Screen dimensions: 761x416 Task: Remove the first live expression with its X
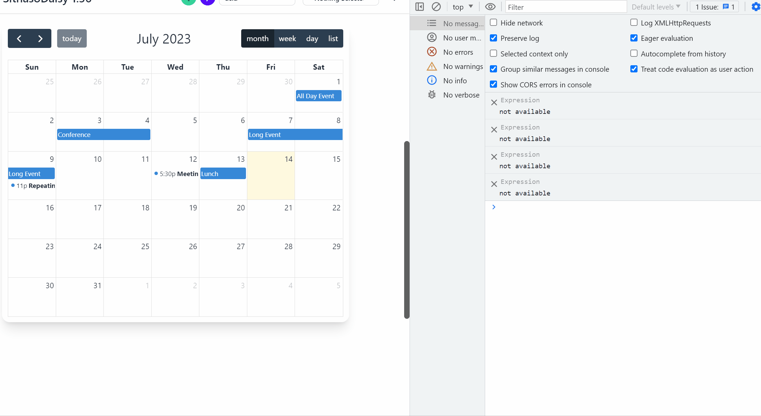tap(494, 102)
